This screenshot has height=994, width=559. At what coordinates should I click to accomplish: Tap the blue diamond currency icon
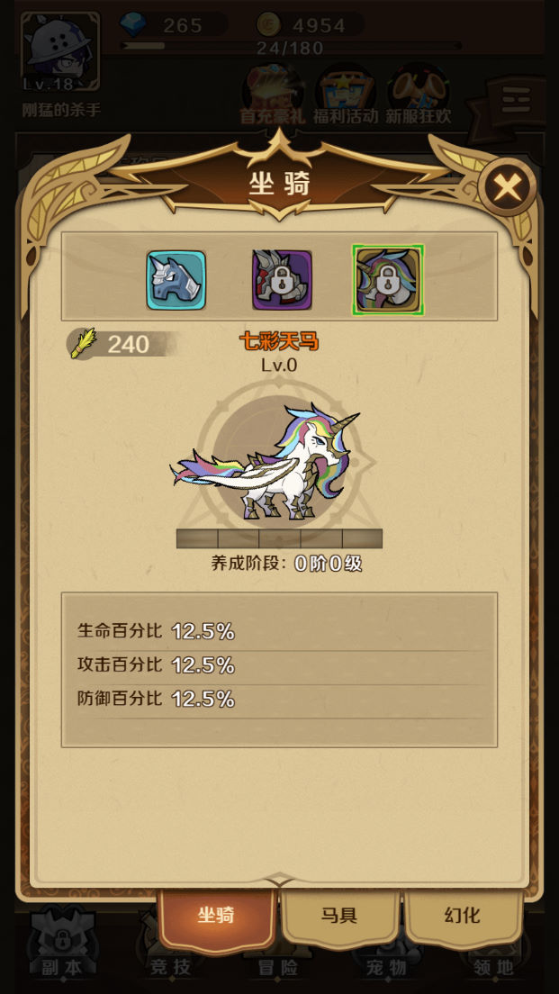click(x=133, y=24)
